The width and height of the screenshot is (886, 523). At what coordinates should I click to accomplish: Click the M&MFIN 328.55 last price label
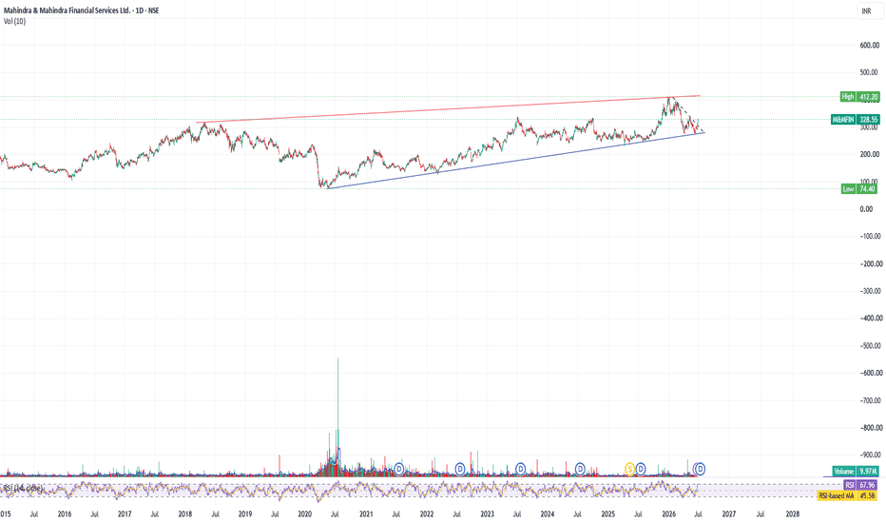(x=856, y=119)
